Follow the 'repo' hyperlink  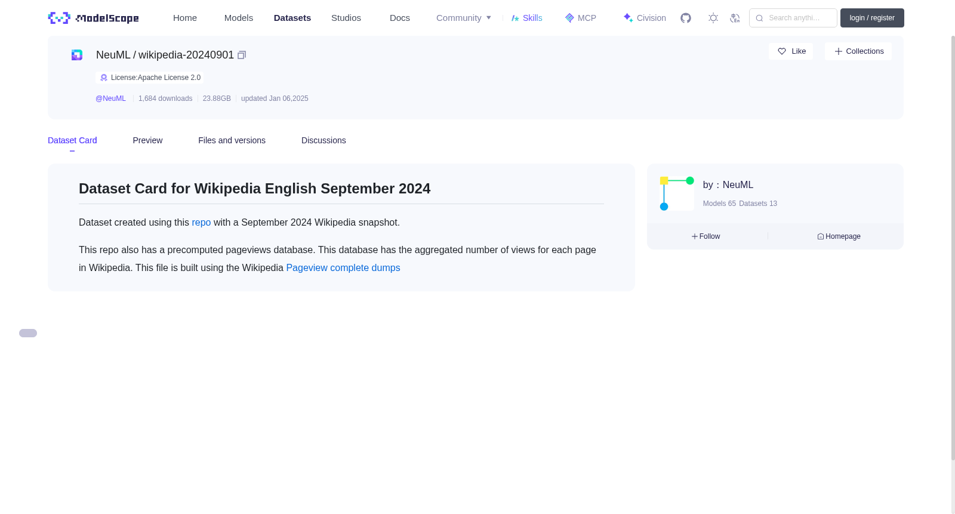click(201, 222)
